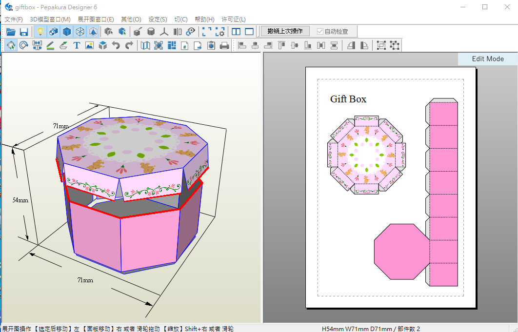
Task: Open the 展开图窗口(E) menu
Action: (96, 20)
